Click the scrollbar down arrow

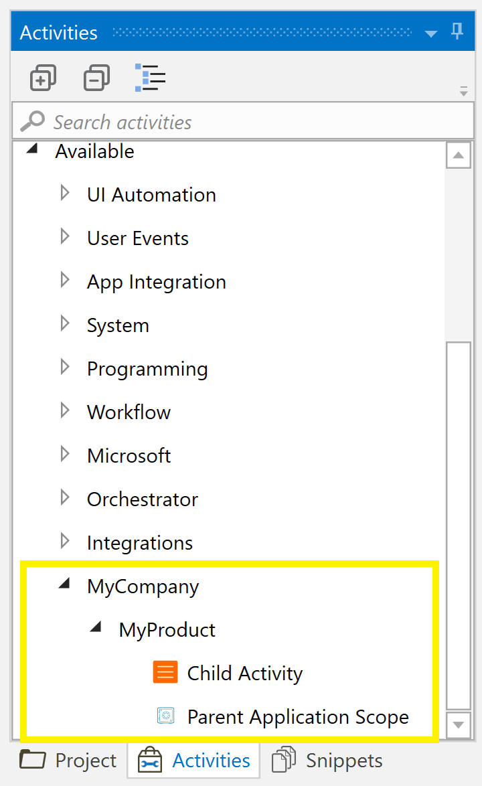point(459,725)
